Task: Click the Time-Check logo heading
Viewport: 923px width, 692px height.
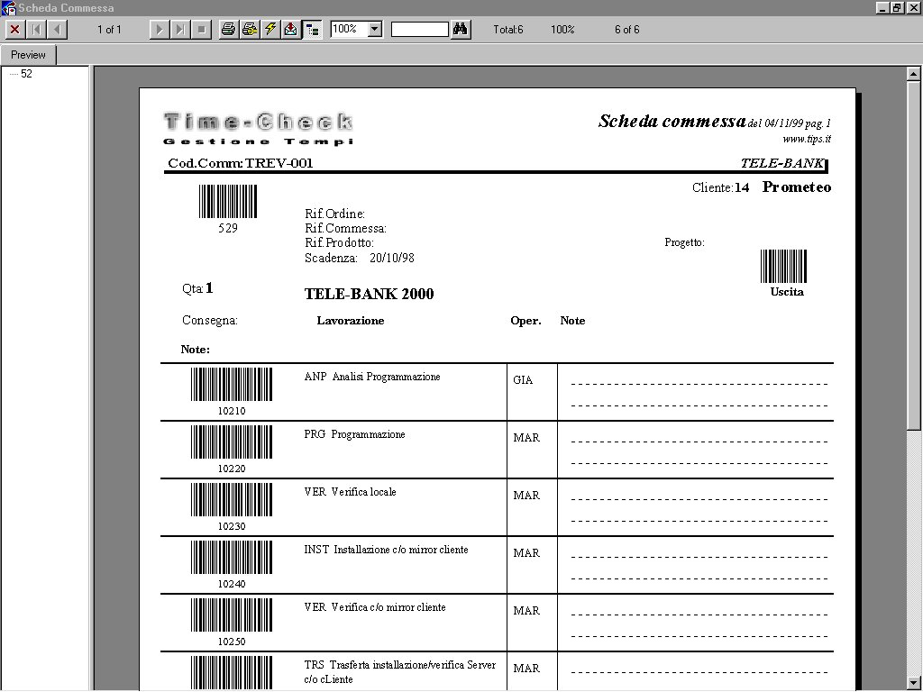Action: (259, 122)
